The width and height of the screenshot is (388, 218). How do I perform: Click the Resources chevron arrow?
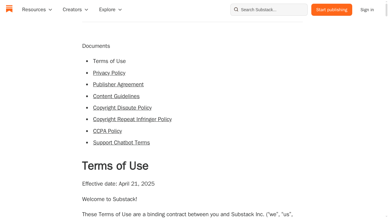tap(50, 9)
